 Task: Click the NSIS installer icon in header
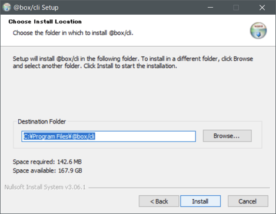click(x=258, y=31)
